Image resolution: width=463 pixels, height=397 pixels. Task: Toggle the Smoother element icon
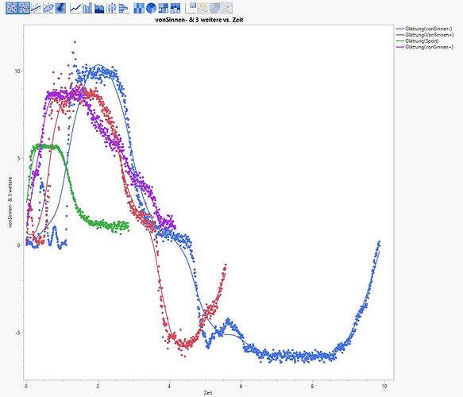(24, 8)
